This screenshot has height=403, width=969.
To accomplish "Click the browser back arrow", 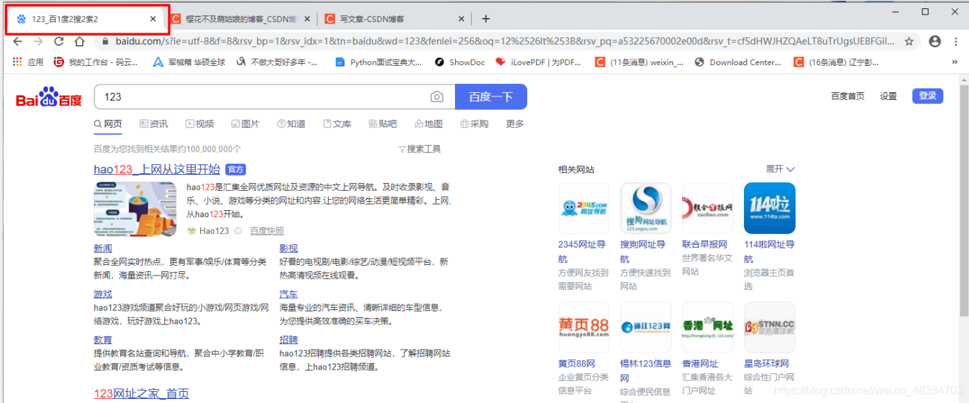I will pos(18,42).
